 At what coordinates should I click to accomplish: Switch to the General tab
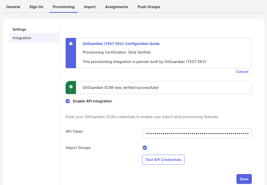pos(13,7)
